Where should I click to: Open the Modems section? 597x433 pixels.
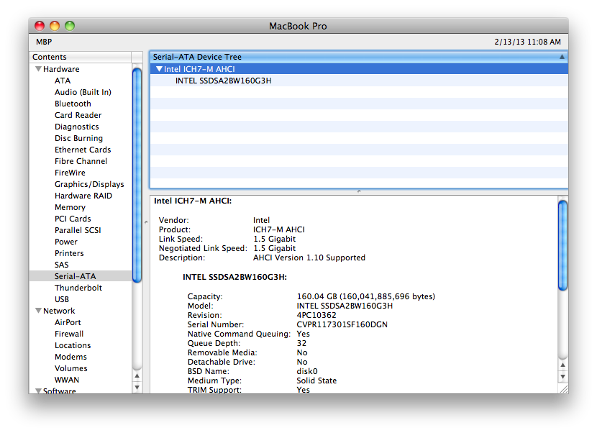click(70, 357)
